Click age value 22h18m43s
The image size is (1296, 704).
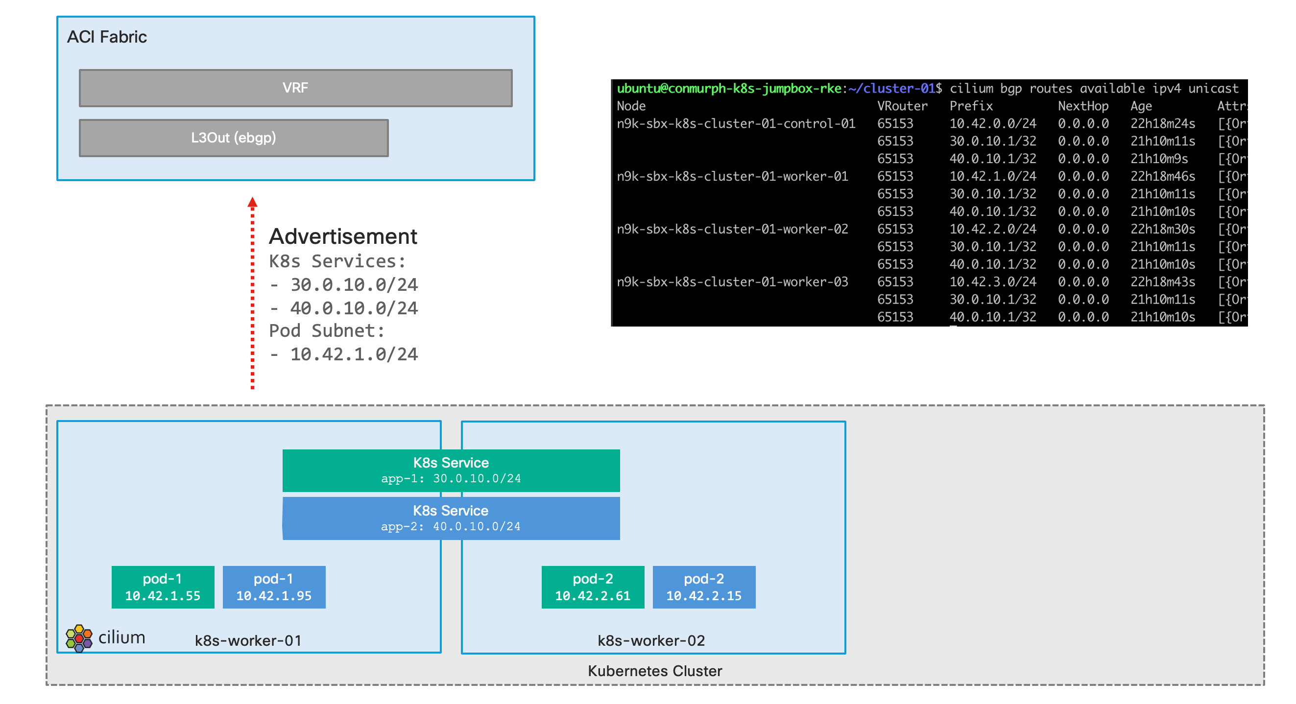pos(1163,282)
